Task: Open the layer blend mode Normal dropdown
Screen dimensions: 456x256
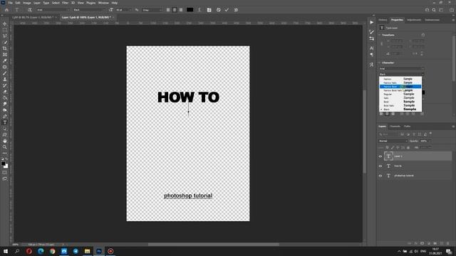Action: tap(393, 141)
